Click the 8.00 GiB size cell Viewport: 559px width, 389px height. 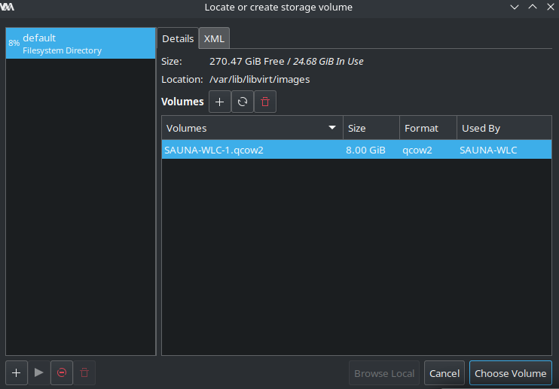pos(365,150)
